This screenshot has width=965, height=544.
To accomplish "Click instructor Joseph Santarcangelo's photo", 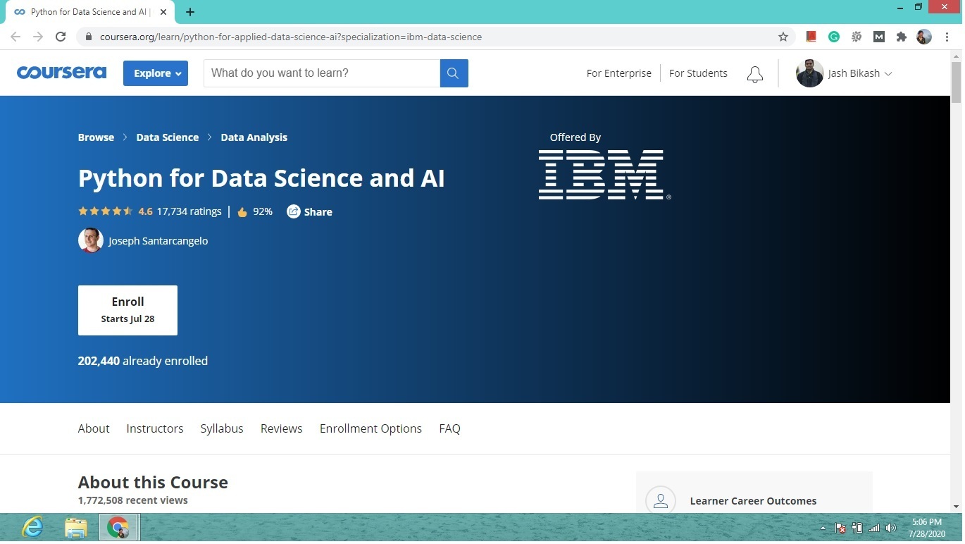I will click(x=91, y=240).
